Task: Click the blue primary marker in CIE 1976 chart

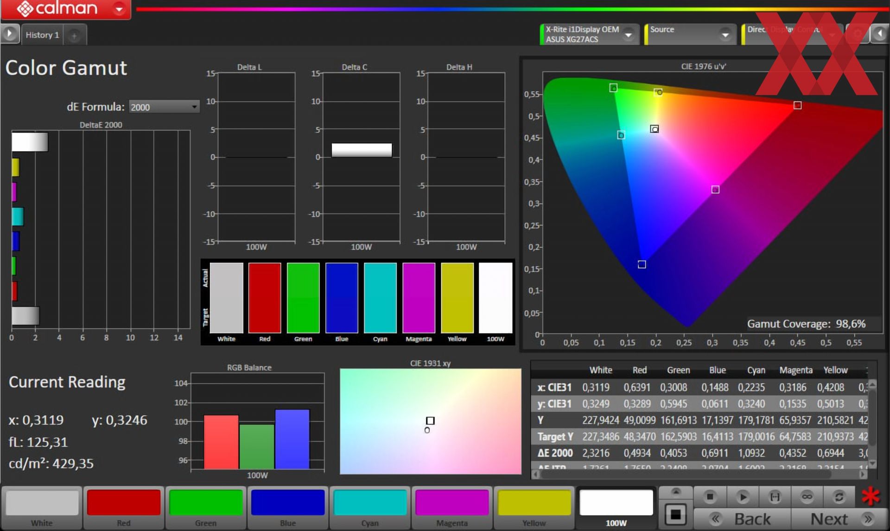Action: [642, 264]
